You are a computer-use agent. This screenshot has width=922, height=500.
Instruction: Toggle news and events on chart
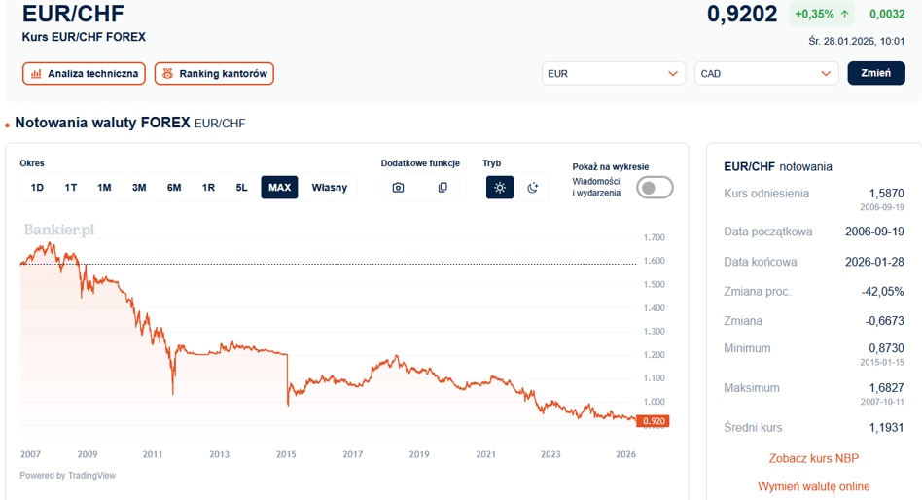(655, 188)
